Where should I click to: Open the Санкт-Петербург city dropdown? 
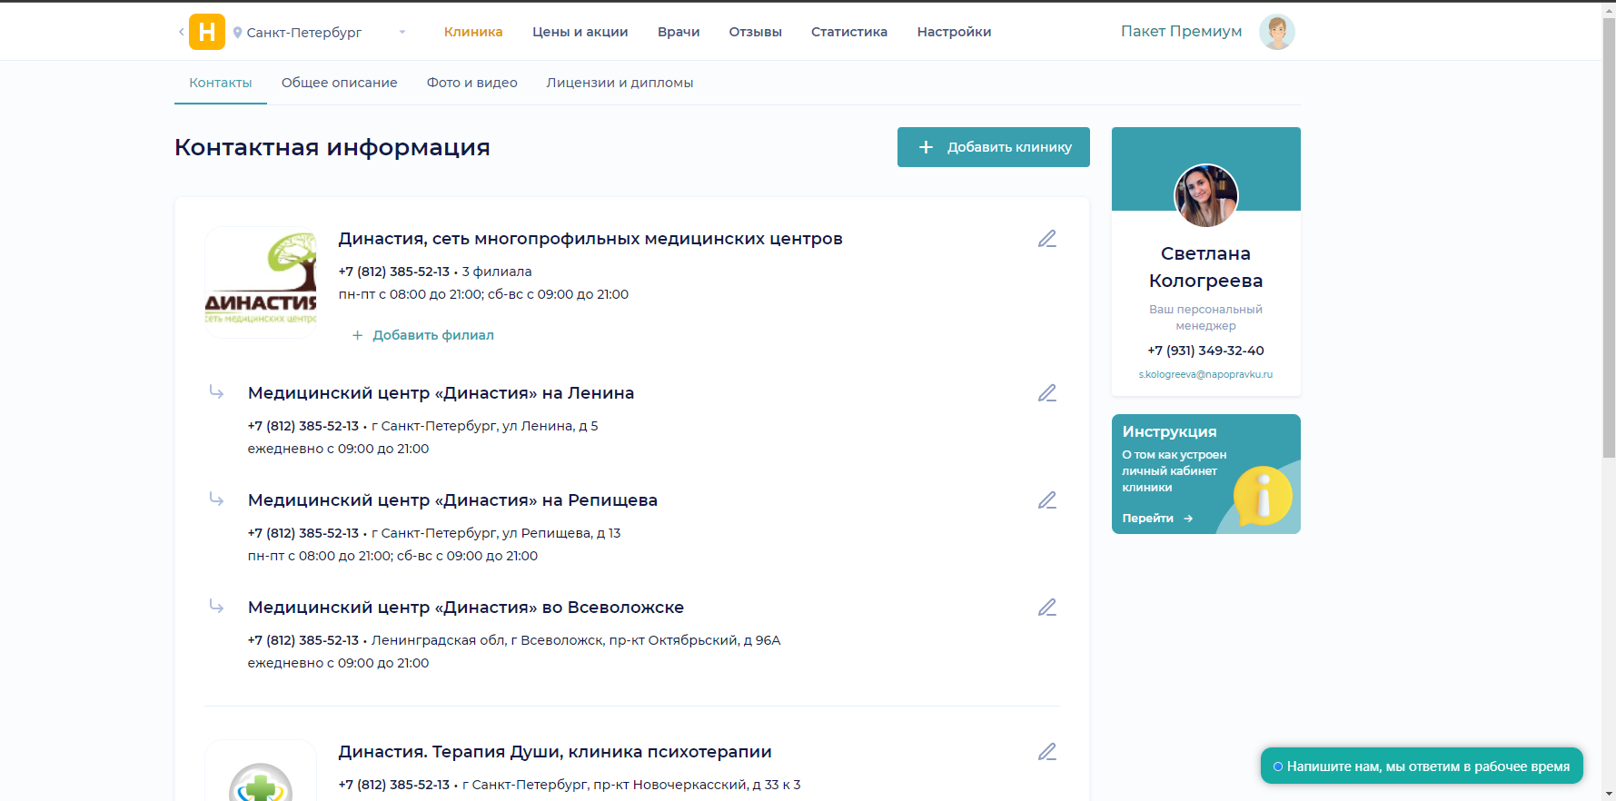click(319, 33)
